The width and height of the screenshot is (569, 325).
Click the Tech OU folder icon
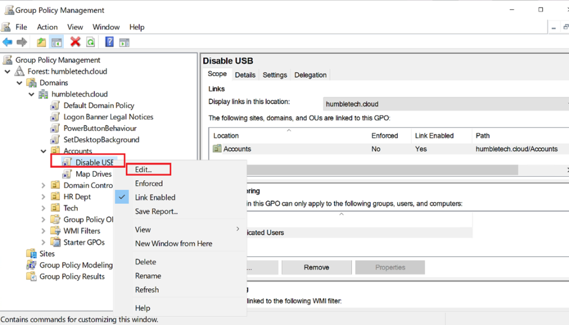point(55,208)
